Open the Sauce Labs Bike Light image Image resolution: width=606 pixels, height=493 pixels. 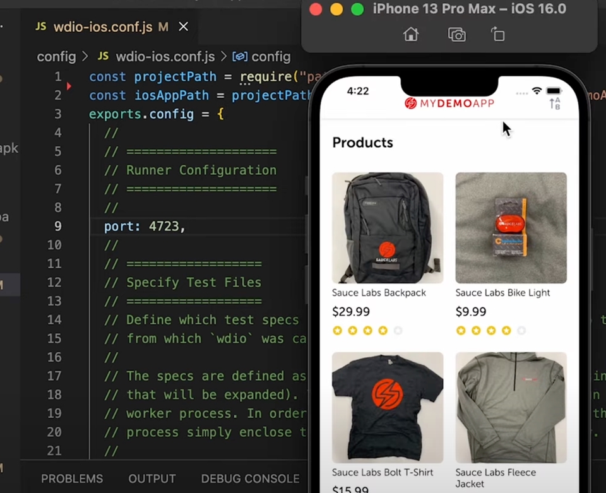(511, 228)
